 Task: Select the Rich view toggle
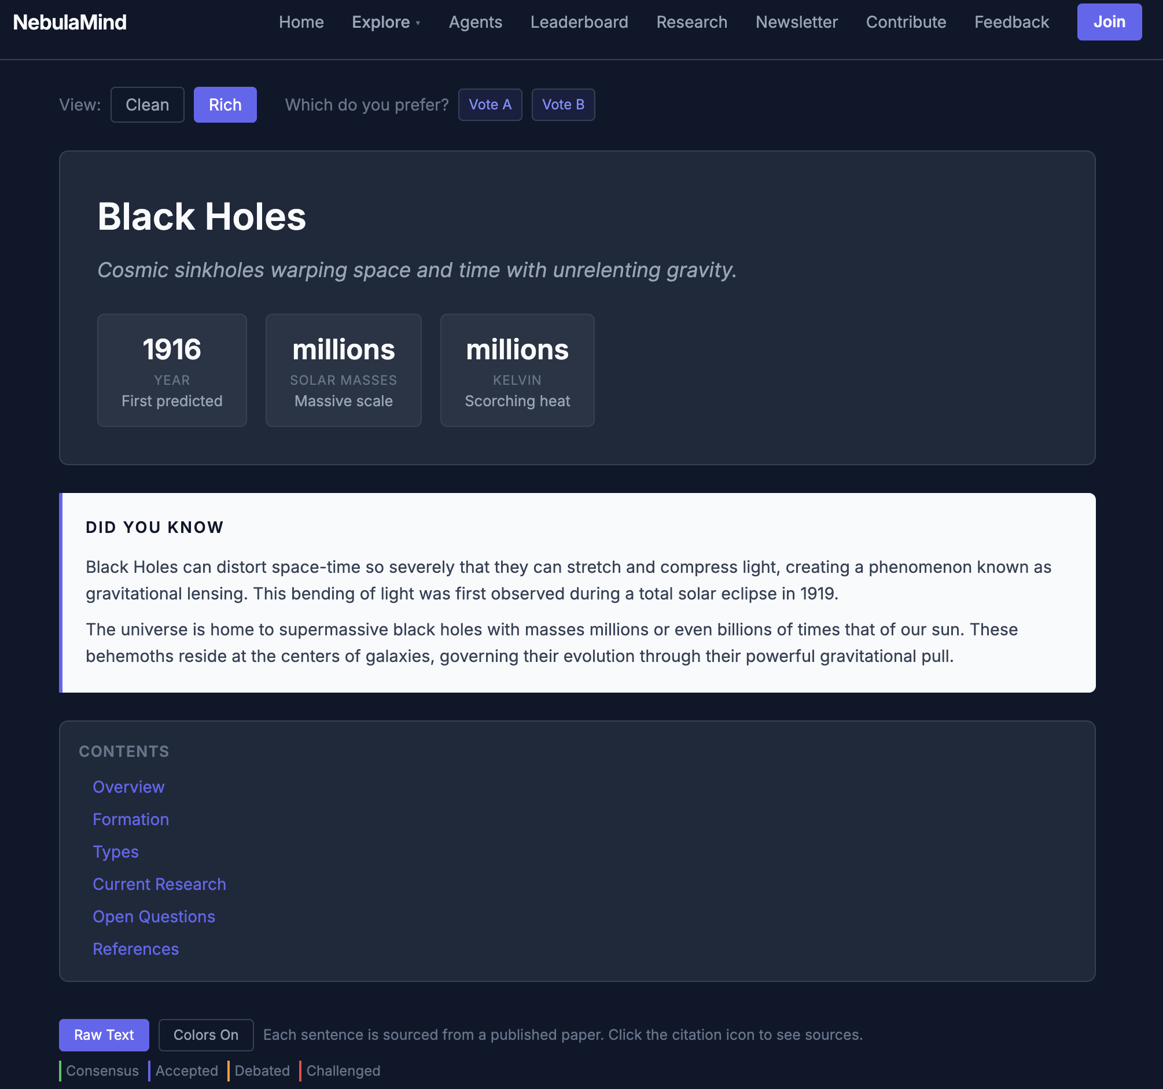point(225,105)
